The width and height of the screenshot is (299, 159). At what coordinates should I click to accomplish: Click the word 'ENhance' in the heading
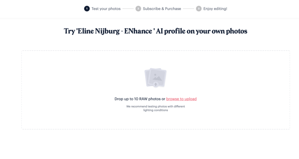[138, 31]
